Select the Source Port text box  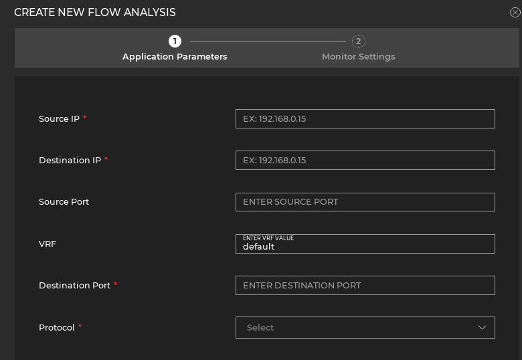365,202
